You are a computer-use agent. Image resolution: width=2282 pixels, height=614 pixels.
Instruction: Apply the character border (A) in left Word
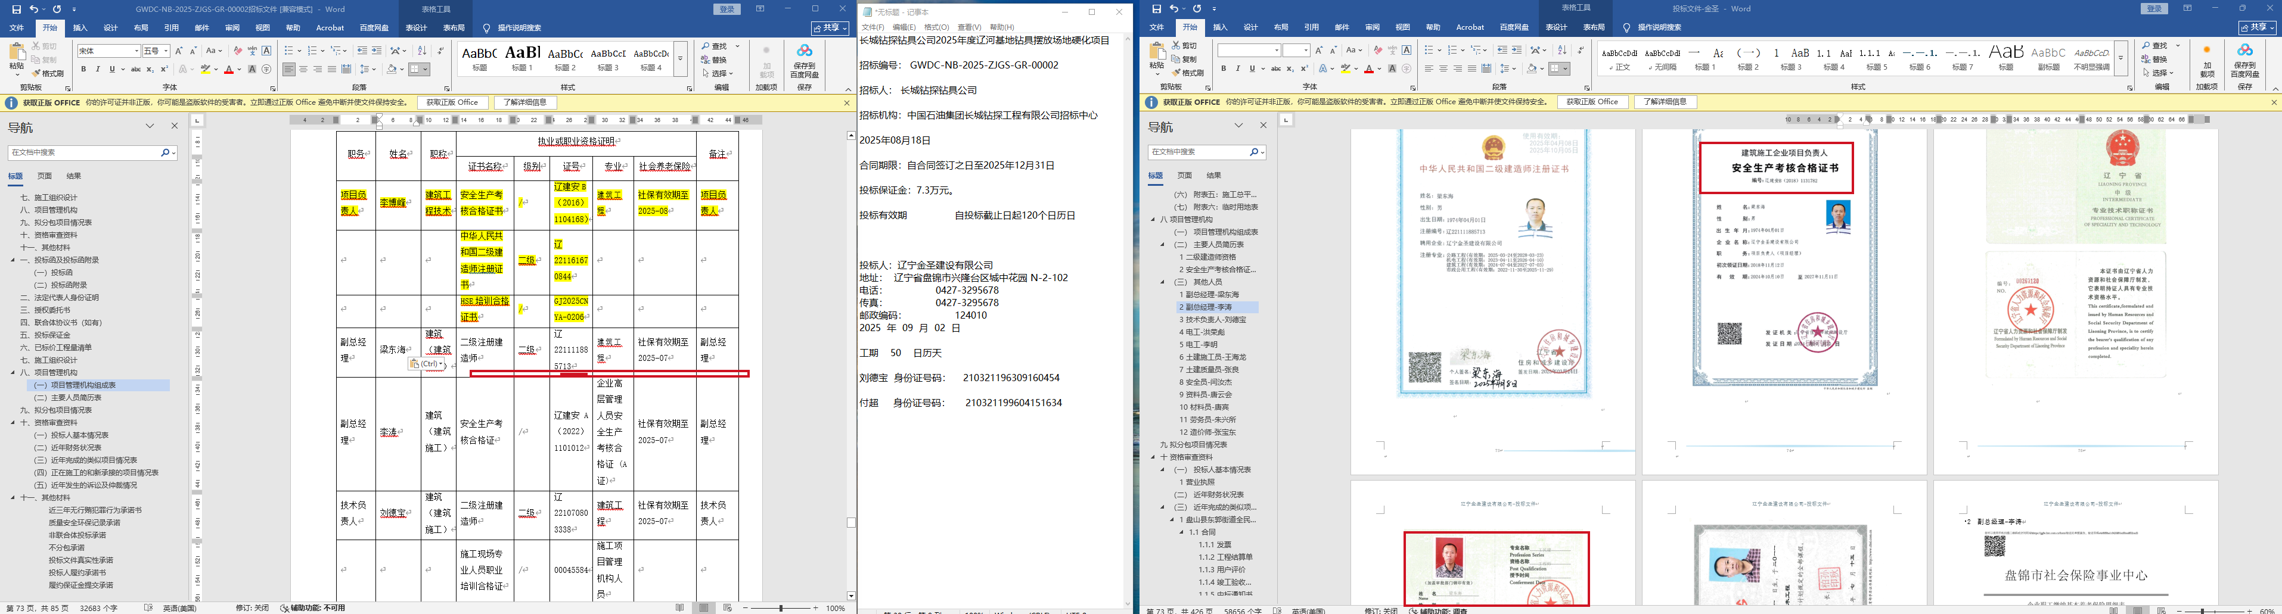[x=266, y=51]
